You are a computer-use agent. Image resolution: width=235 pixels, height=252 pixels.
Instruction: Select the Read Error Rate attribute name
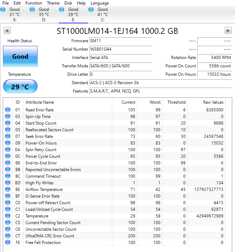tap(40, 110)
